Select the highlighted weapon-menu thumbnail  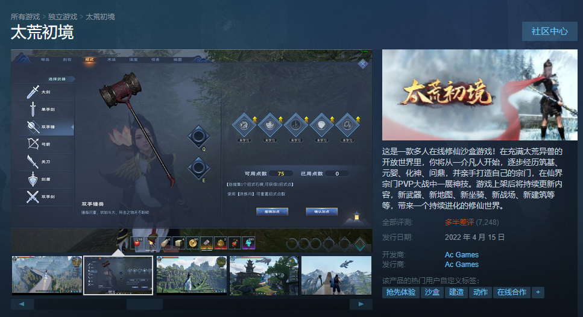coord(118,275)
